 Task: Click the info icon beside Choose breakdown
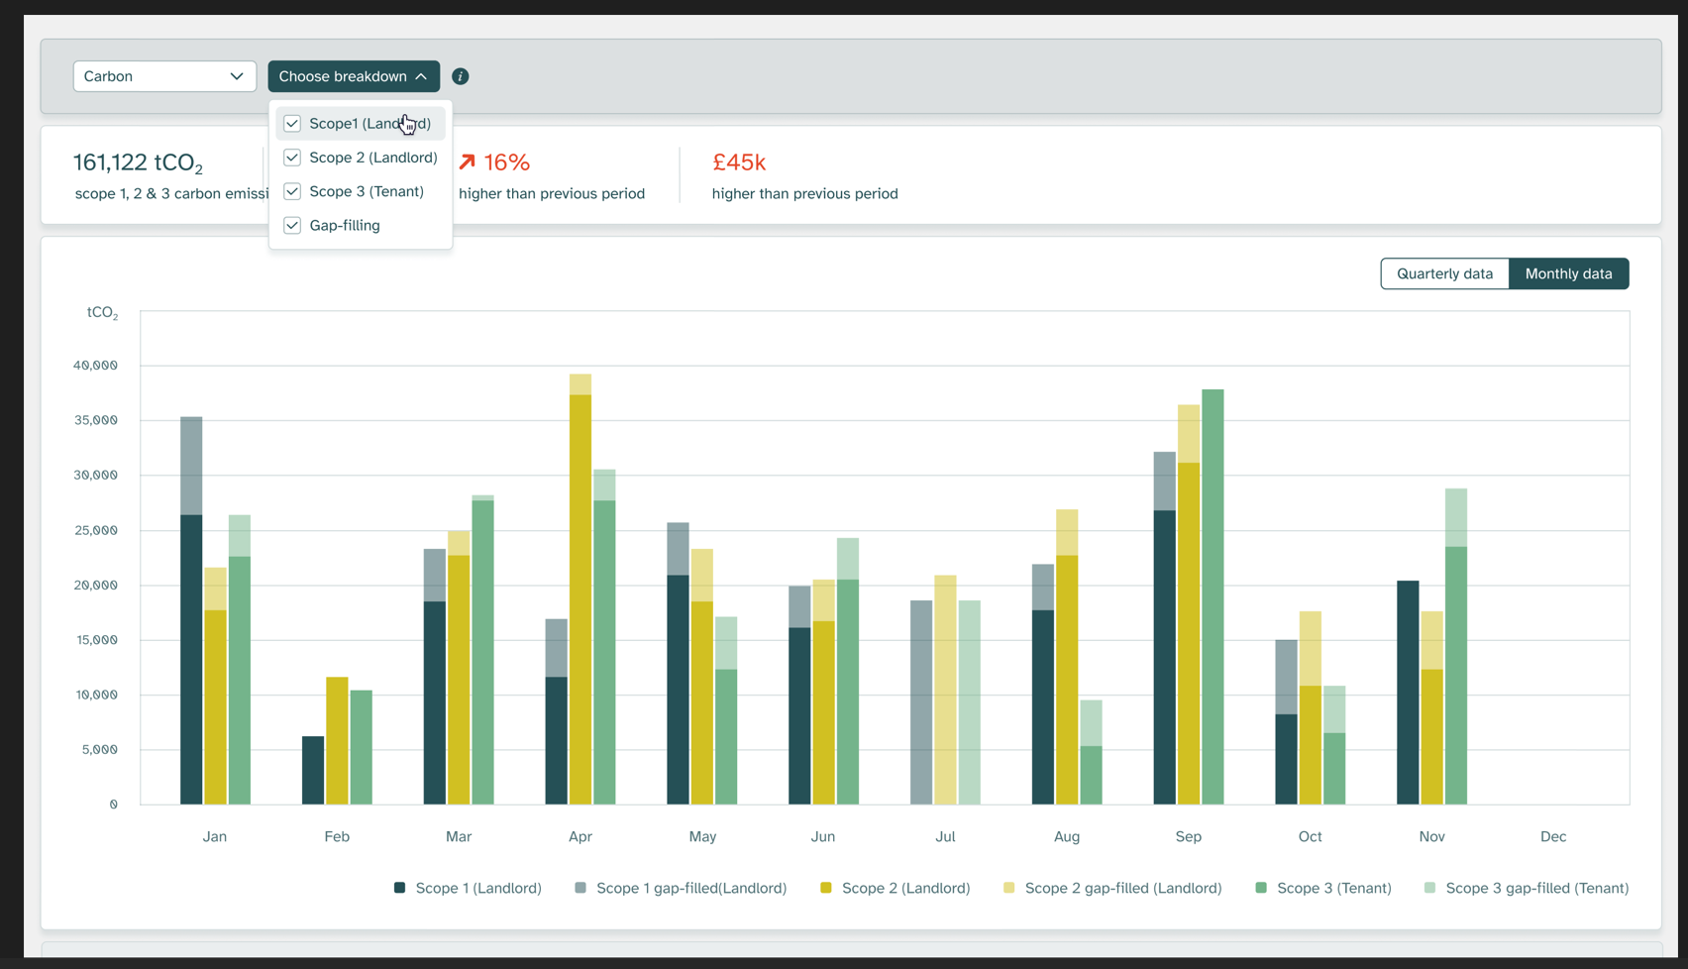(461, 76)
